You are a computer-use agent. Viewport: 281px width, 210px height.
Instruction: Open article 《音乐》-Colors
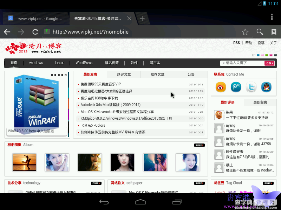click(93, 125)
